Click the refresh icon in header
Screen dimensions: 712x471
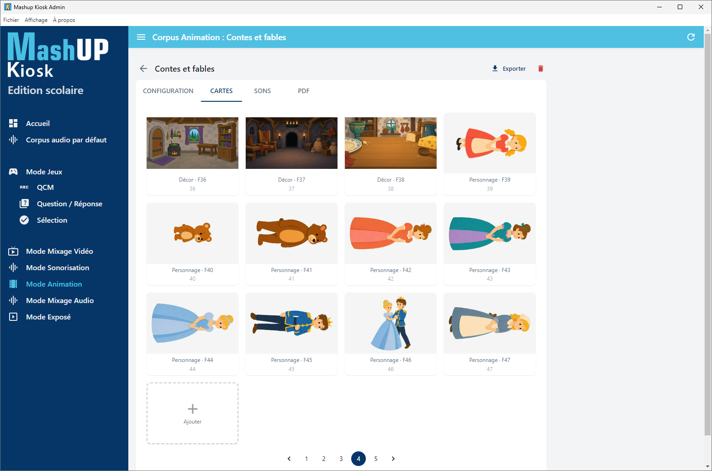[691, 37]
